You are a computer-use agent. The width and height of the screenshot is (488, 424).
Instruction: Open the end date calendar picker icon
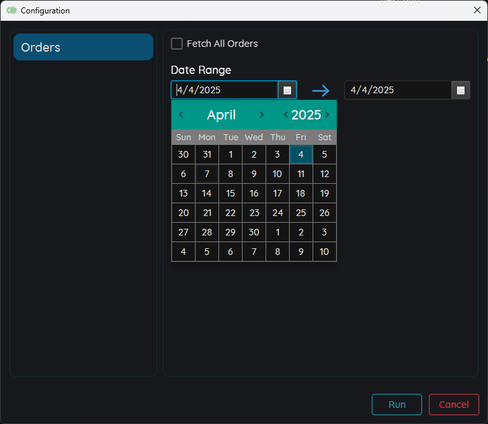click(460, 90)
